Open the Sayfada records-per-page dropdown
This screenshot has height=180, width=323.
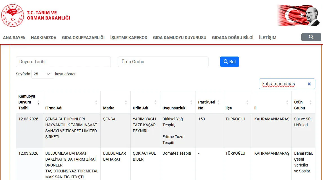coord(42,74)
